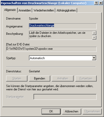Viewport: 104px width, 117px height.
Task: Click the Anzeigename text field
Action: (x=63, y=26)
